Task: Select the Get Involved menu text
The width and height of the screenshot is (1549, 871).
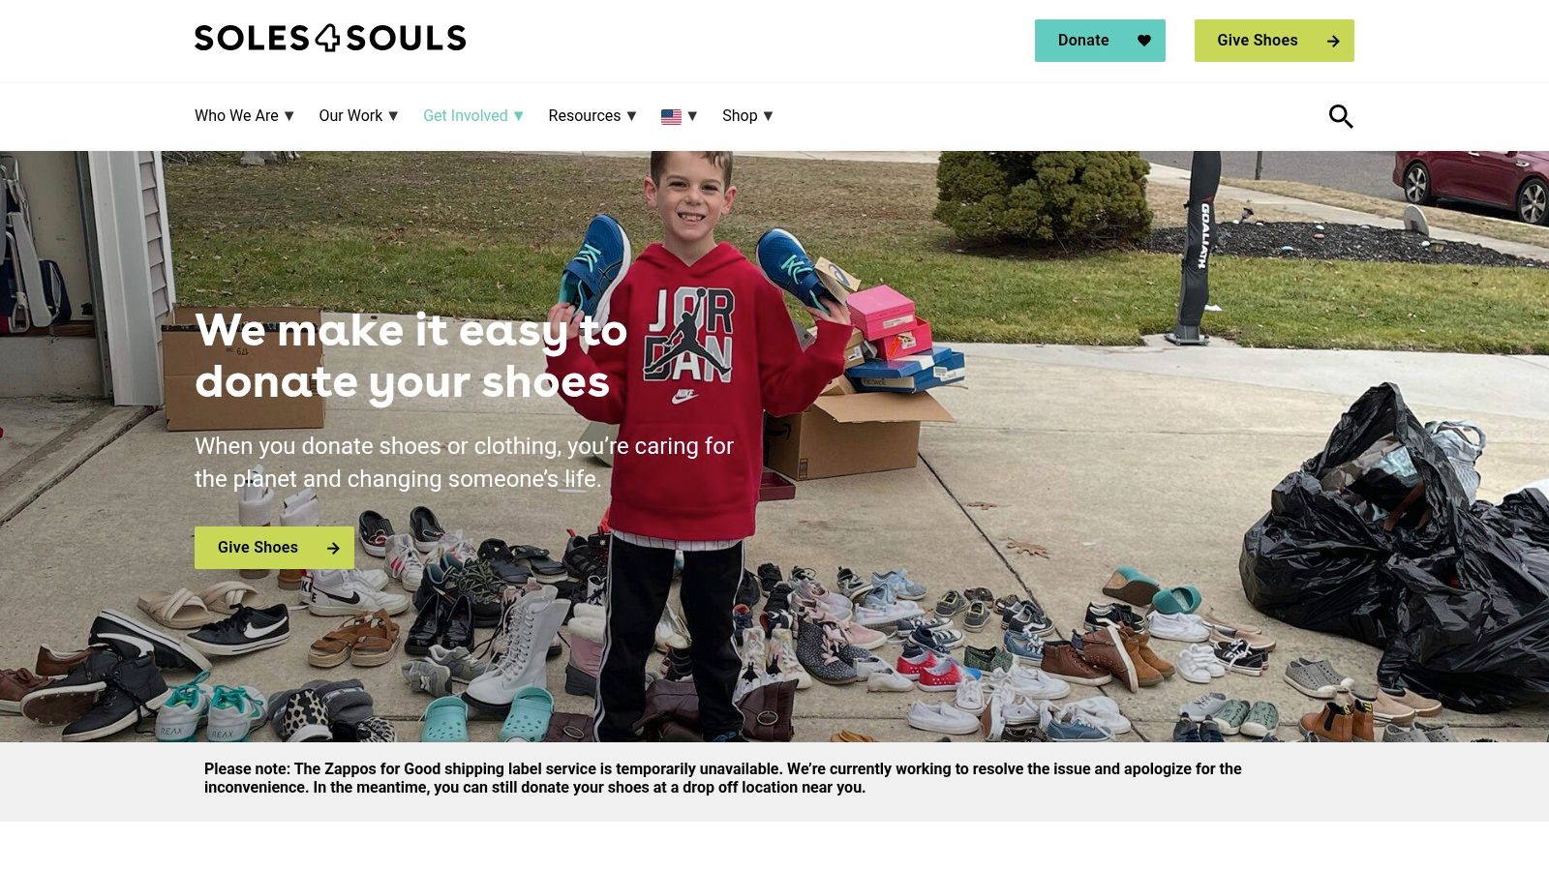Action: click(466, 116)
